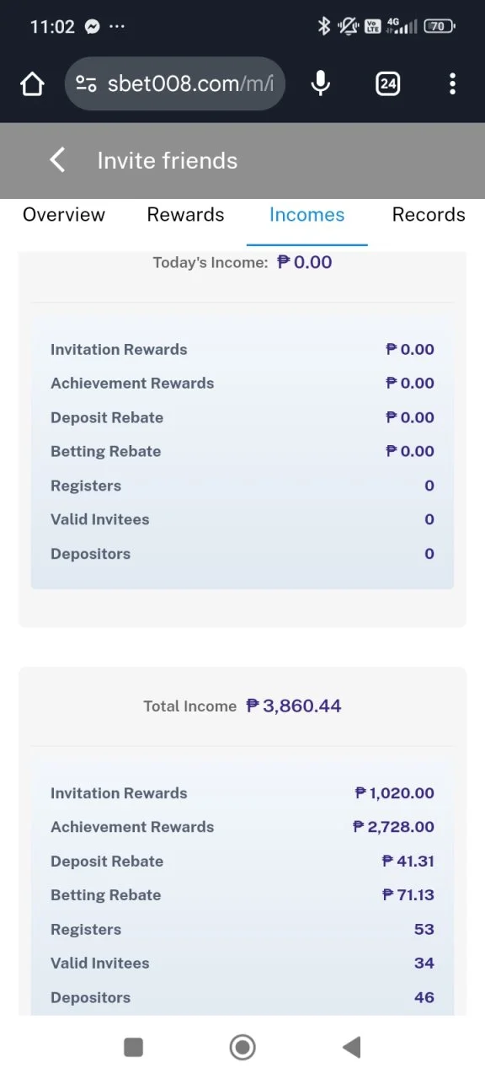485x1079 pixels.
Task: Open the browser three-dot menu
Action: pos(453,83)
